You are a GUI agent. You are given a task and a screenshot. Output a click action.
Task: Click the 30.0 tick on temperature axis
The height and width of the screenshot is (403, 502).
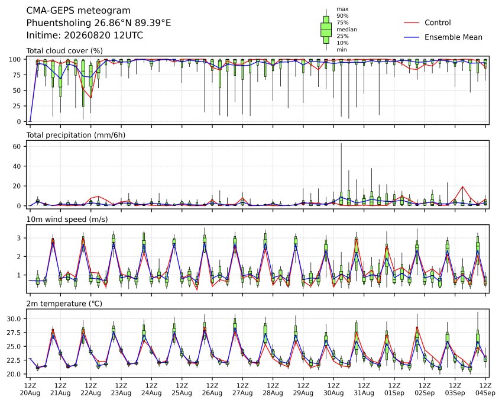(x=14, y=319)
